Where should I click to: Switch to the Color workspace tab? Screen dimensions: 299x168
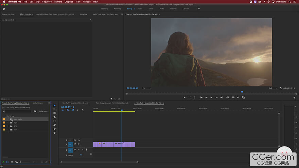tap(140, 8)
